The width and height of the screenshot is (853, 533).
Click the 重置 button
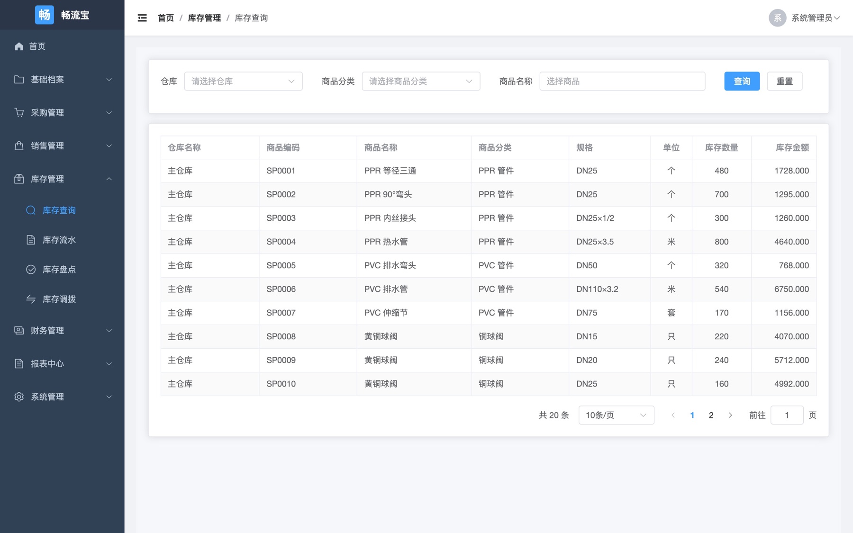click(x=784, y=81)
